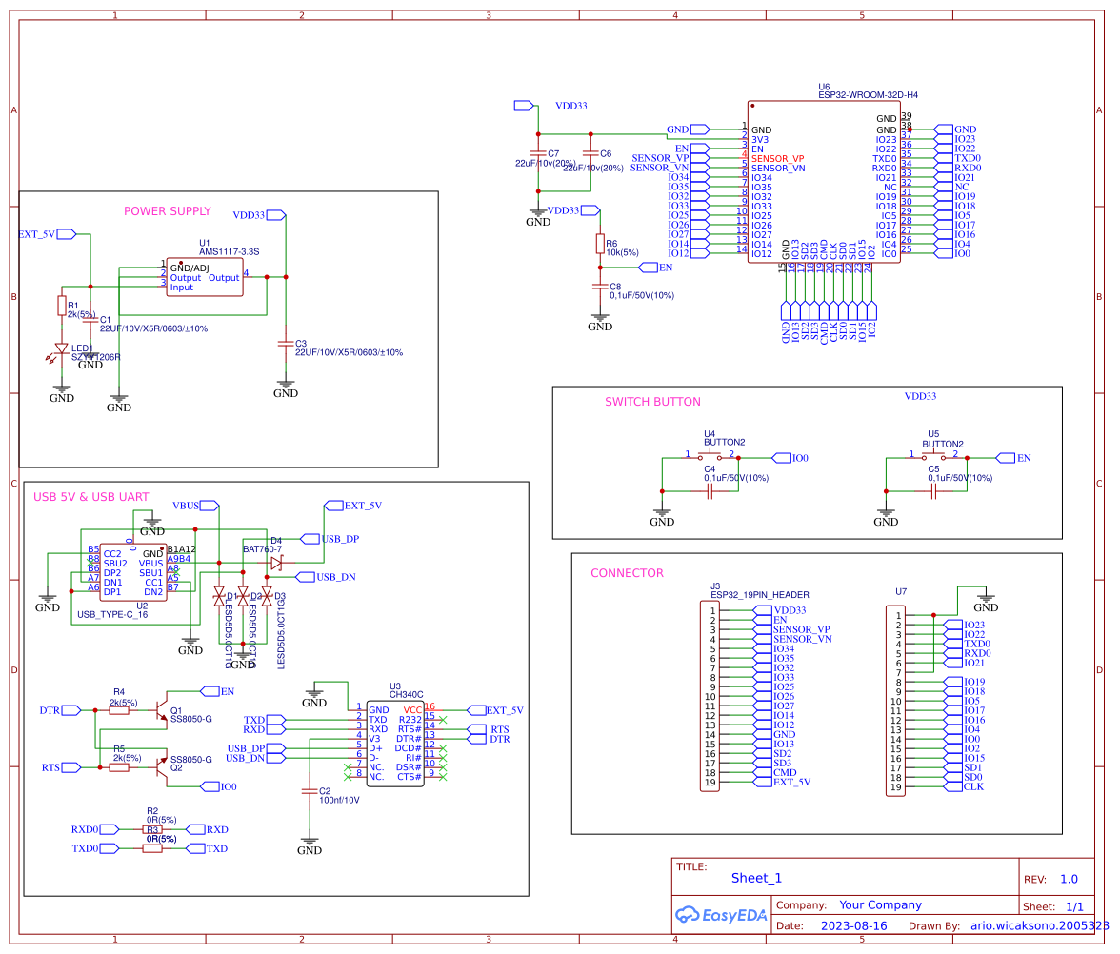Click the "Sheet_1" title text

756,878
